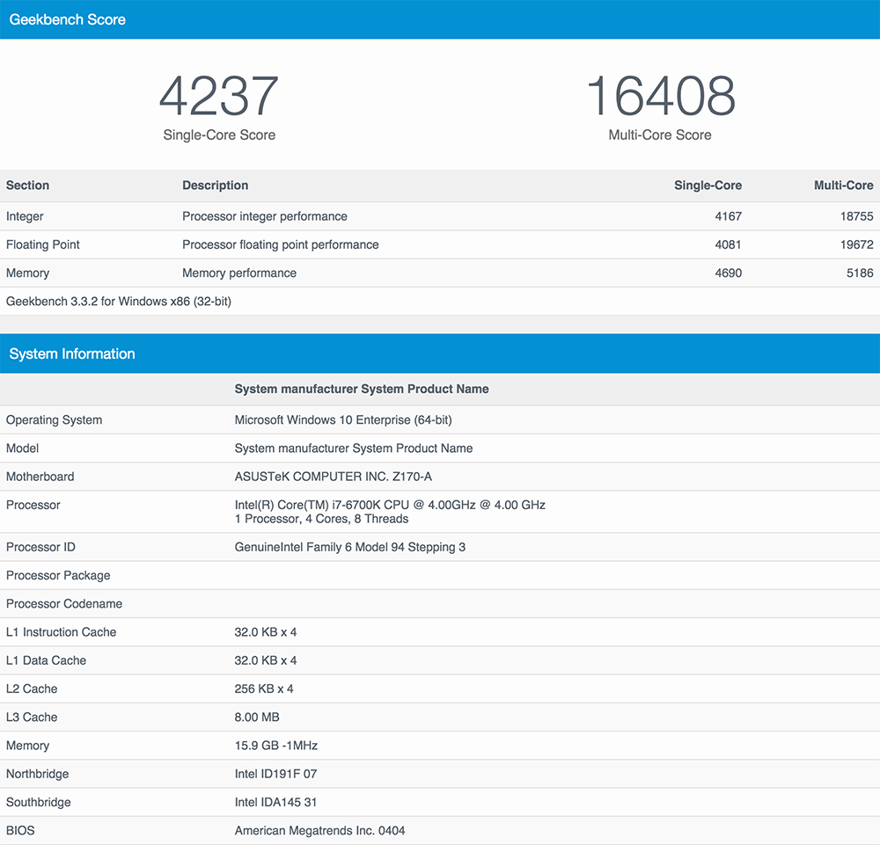Select the 'Model' row label
Image resolution: width=880 pixels, height=845 pixels.
pyautogui.click(x=23, y=448)
